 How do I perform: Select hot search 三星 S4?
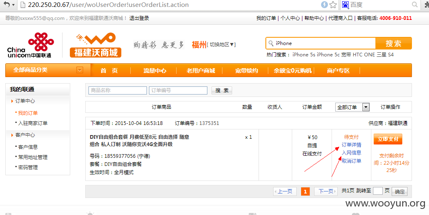[385, 55]
